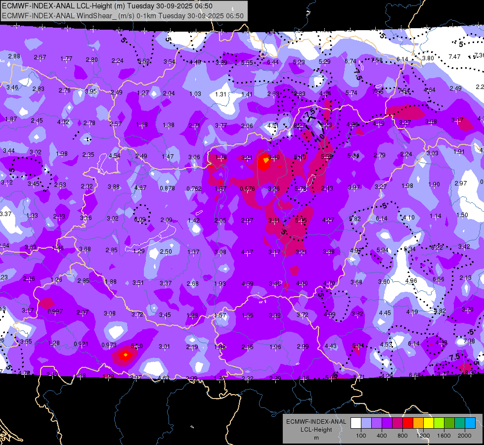Click the crimson 800 m legend swatch
This screenshot has width=484, height=445.
point(397,423)
